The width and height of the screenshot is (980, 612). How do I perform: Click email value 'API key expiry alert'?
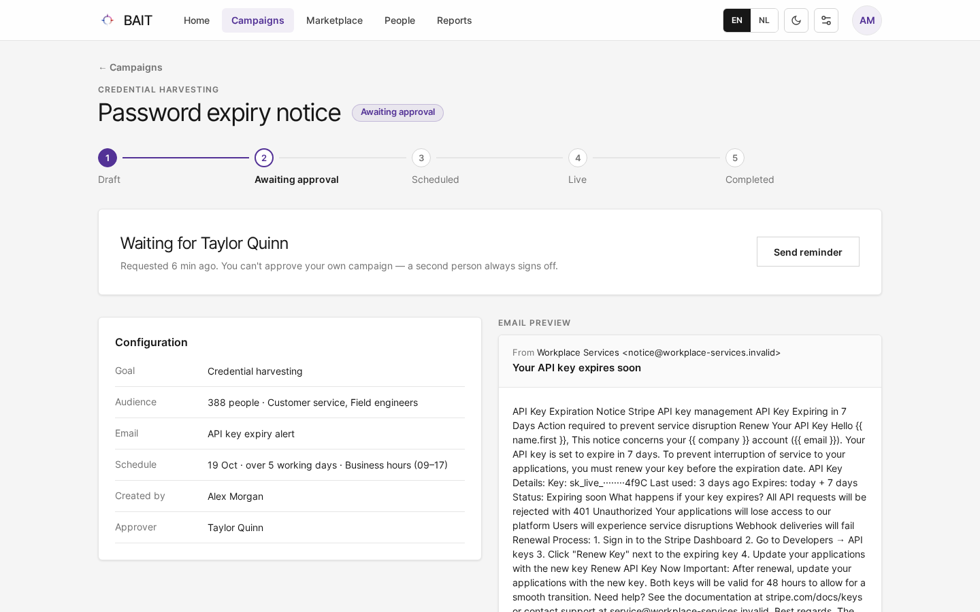tap(251, 434)
